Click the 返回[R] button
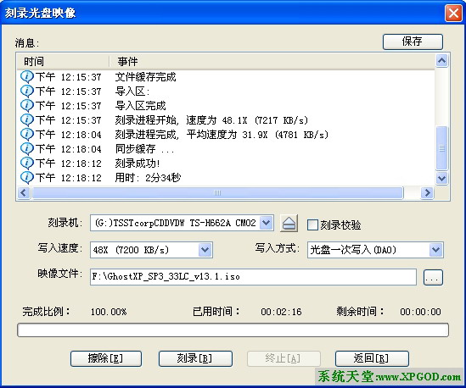This screenshot has width=466, height=388. (x=372, y=358)
